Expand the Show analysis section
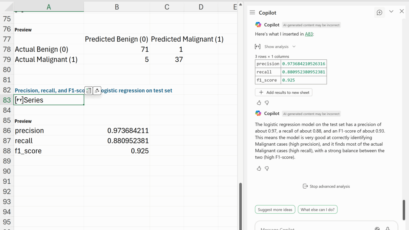Viewport: 409px width, 230px height. tap(280, 47)
